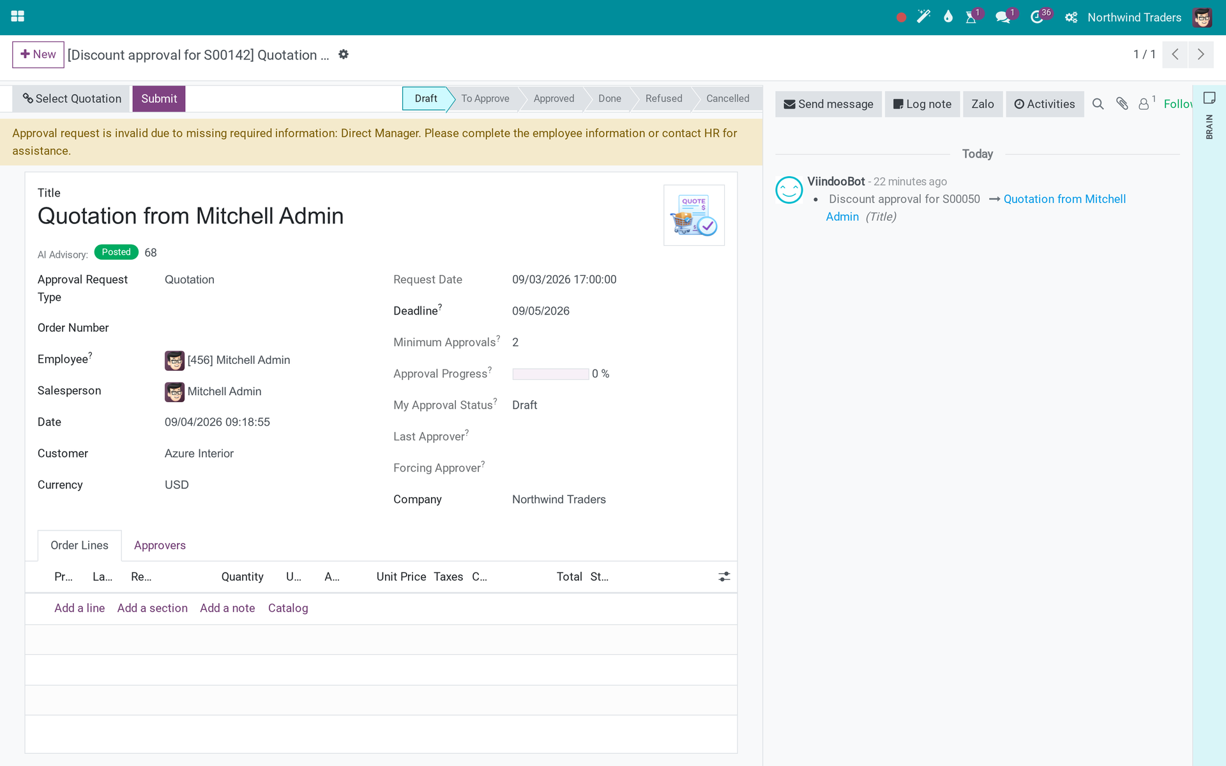The width and height of the screenshot is (1226, 766).
Task: Open the Catalog link
Action: 288,608
